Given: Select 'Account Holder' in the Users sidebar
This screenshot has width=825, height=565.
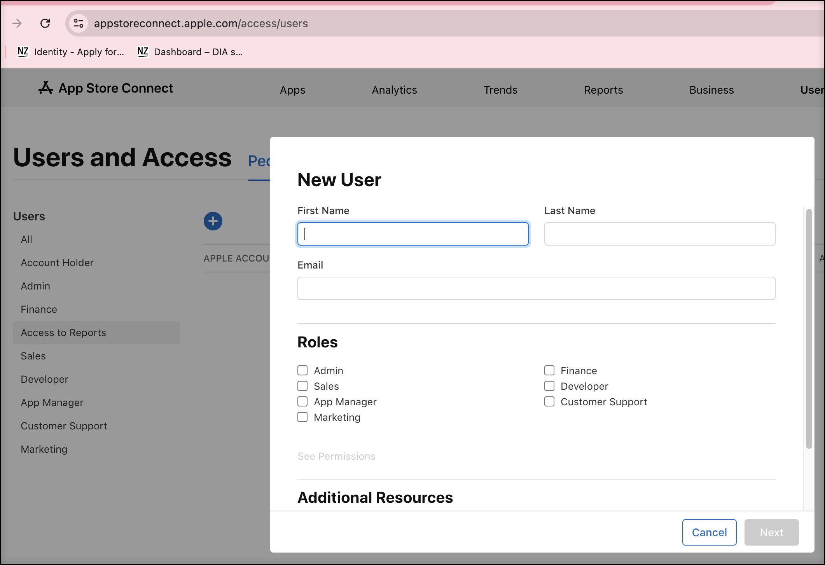Looking at the screenshot, I should click(57, 262).
